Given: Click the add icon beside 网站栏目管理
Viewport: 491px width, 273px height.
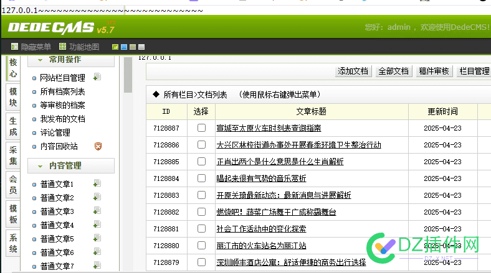Looking at the screenshot, I should (97, 77).
